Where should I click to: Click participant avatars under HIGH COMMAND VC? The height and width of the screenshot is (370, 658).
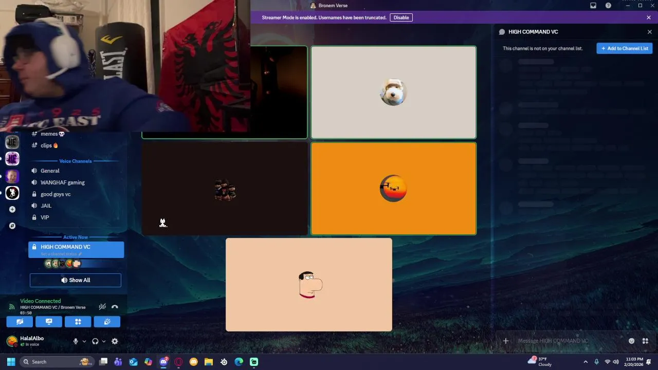pyautogui.click(x=62, y=264)
